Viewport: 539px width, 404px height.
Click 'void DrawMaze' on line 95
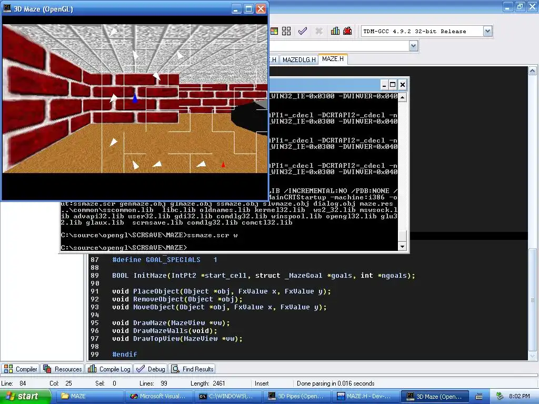coord(171,323)
